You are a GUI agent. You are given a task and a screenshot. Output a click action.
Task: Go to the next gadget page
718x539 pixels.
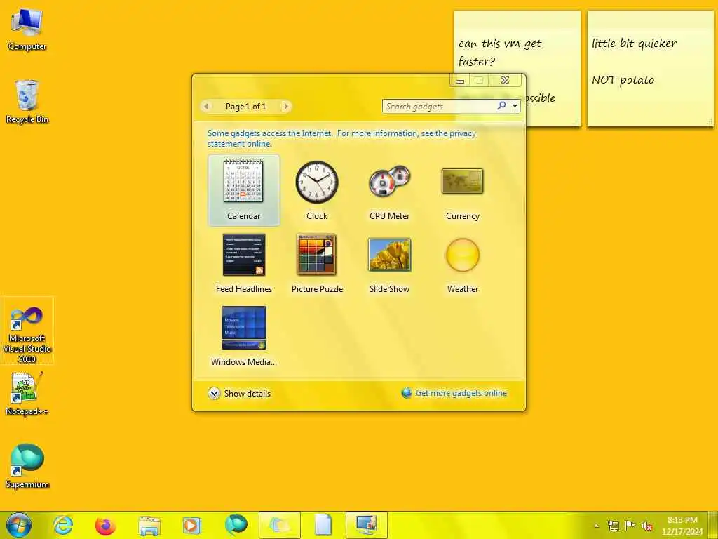pos(286,107)
